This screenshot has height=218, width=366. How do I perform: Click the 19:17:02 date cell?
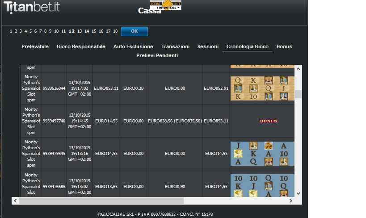point(80,88)
